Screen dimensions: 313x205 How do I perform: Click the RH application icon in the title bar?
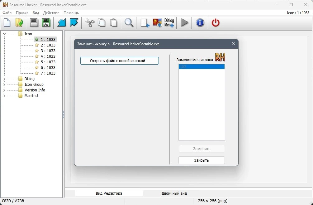coord(5,5)
